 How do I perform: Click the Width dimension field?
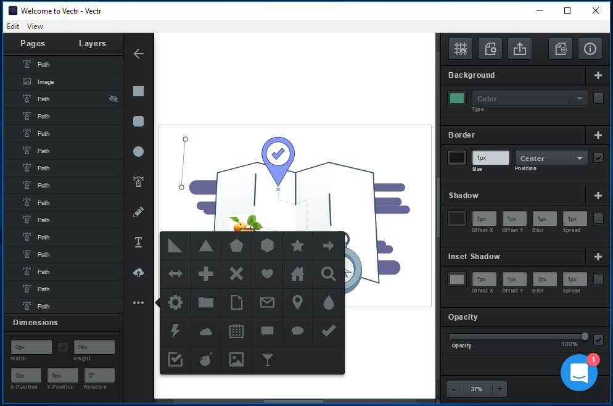point(31,347)
